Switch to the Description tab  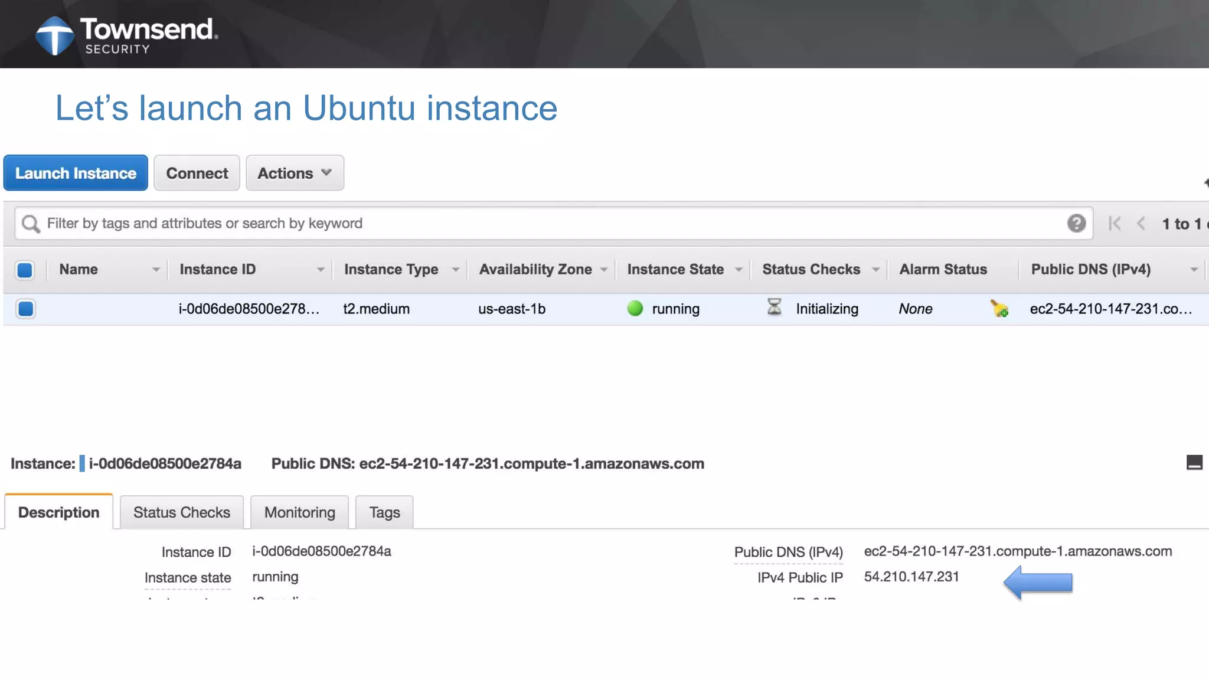tap(58, 512)
